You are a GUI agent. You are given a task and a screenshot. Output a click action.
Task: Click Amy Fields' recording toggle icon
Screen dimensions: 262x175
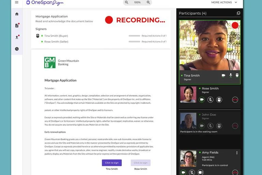coord(201,172)
